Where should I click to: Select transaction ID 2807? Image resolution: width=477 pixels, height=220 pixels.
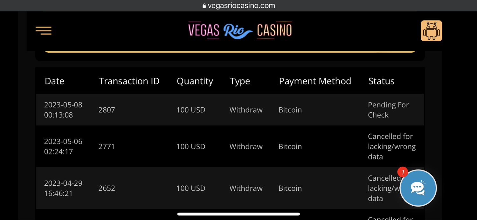coord(107,110)
